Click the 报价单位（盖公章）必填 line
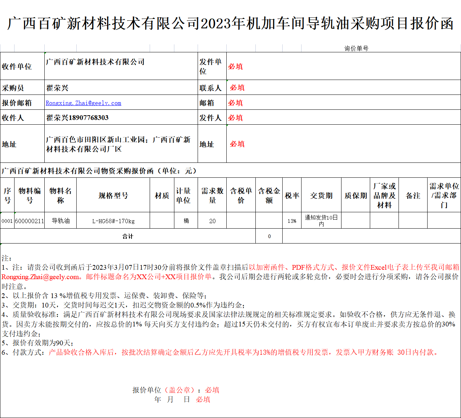The image size is (461, 418). [x=176, y=390]
